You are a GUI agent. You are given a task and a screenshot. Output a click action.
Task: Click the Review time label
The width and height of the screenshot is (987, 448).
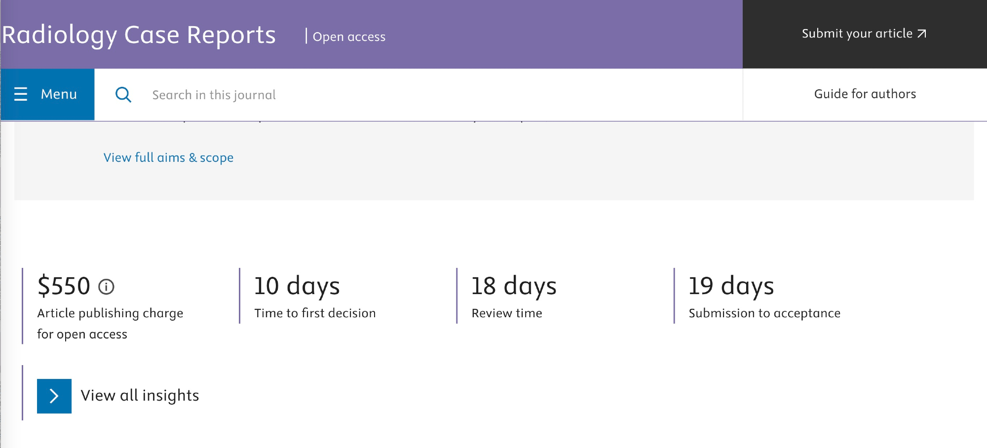tap(507, 313)
